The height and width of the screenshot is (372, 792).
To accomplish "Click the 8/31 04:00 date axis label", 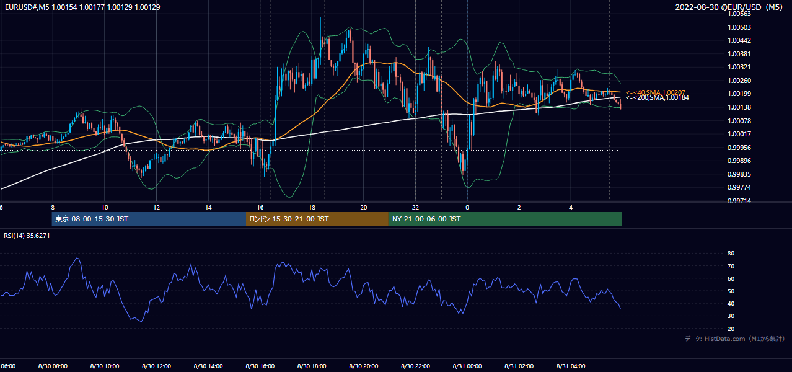I will coord(571,366).
